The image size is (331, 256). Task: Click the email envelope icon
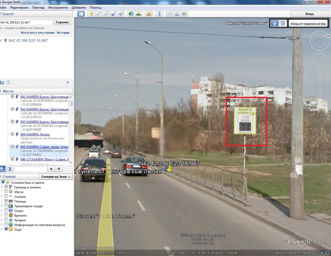170,14
